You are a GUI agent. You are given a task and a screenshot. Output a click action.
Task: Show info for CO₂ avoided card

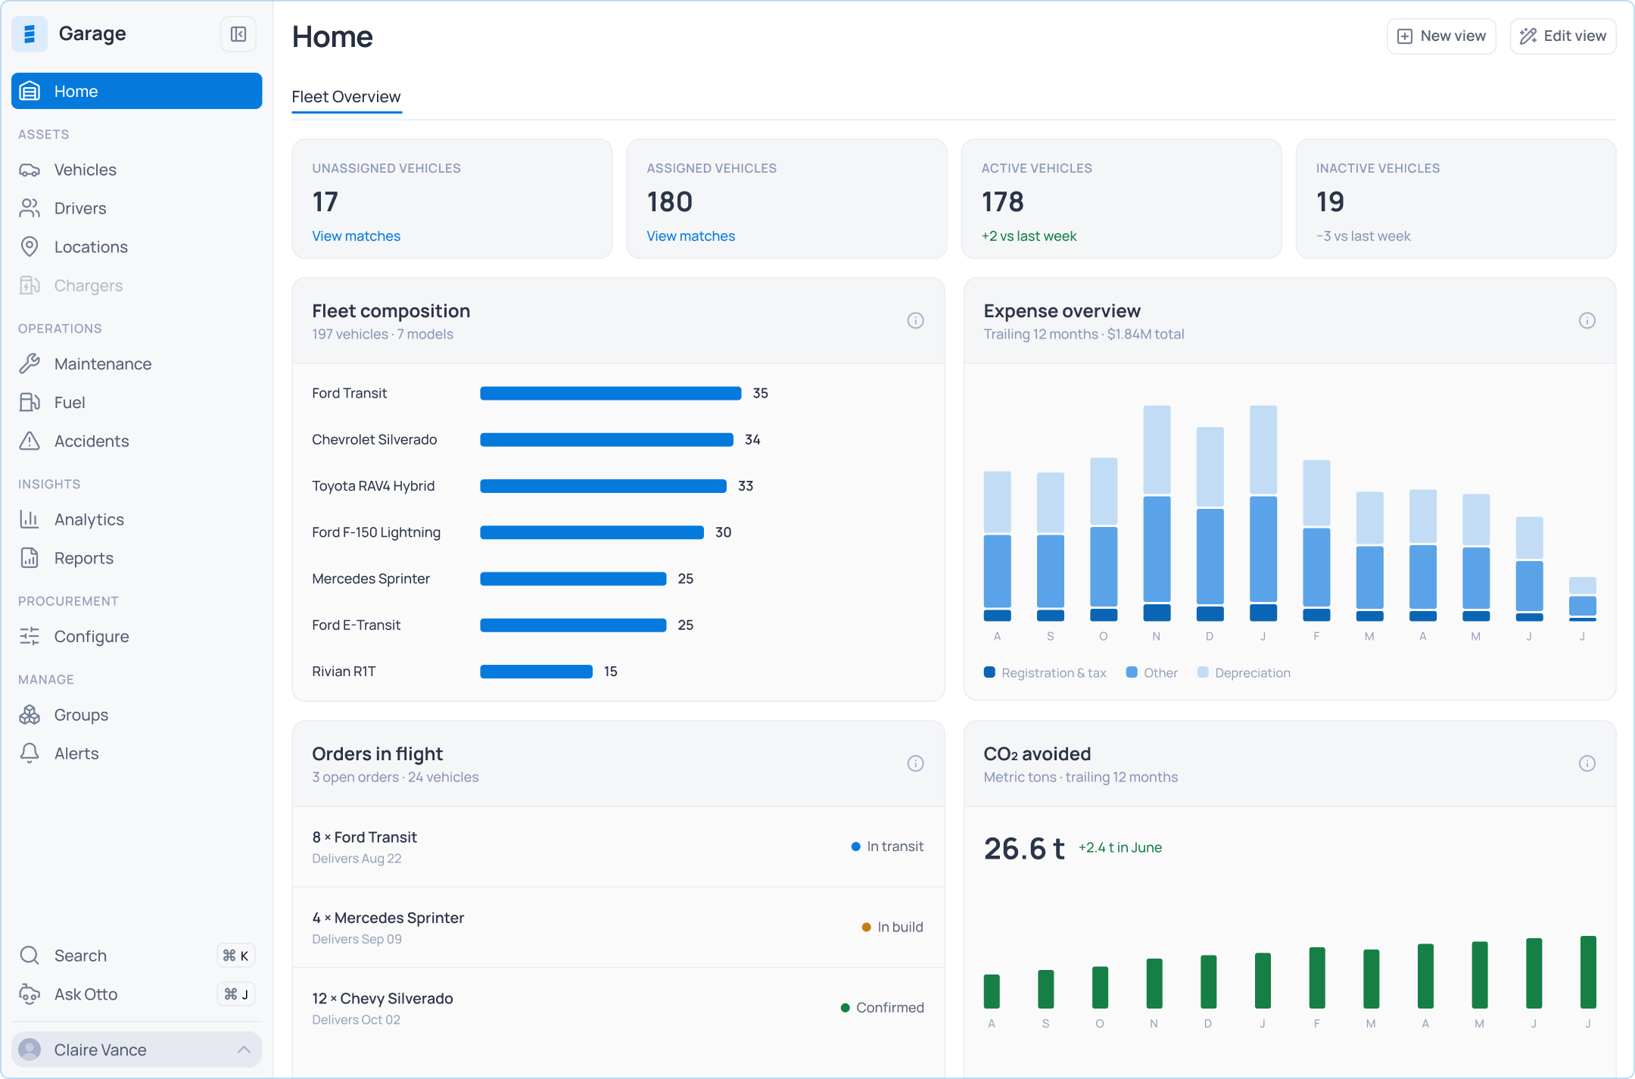[1587, 763]
